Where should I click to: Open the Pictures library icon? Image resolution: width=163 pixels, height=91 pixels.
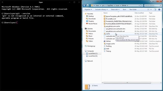[87, 39]
